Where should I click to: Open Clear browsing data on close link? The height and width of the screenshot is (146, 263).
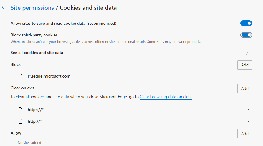click(x=166, y=97)
